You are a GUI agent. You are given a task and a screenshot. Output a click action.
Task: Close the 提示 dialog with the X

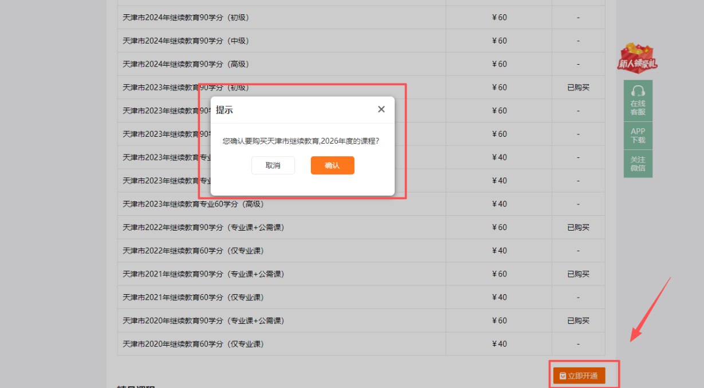click(381, 109)
